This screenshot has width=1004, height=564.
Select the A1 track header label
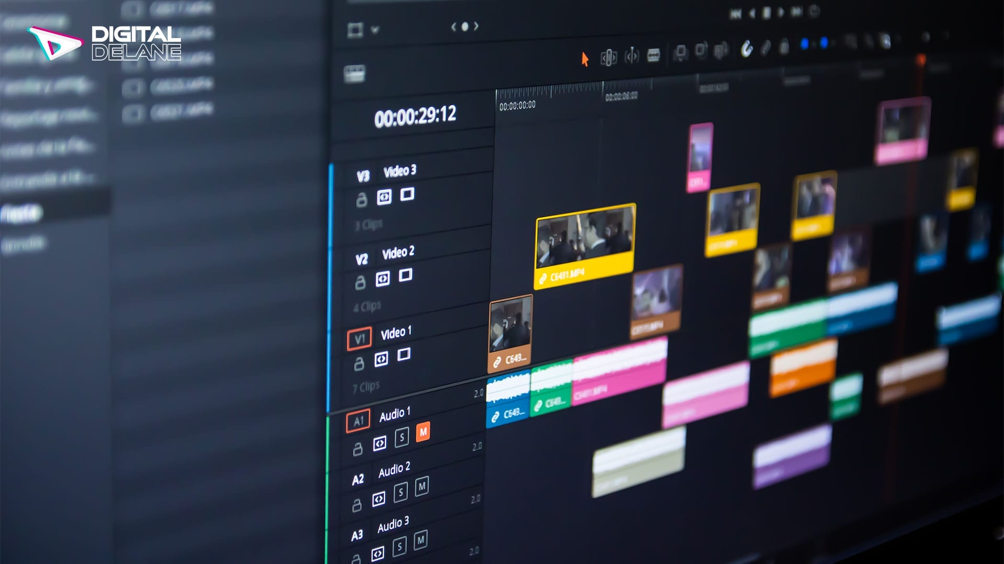click(358, 420)
